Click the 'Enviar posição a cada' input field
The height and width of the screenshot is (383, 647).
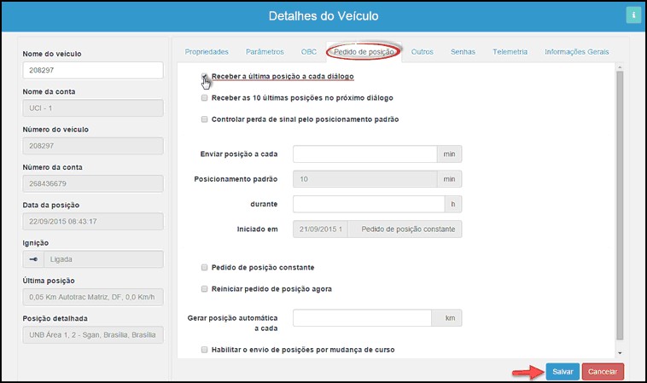coord(364,154)
